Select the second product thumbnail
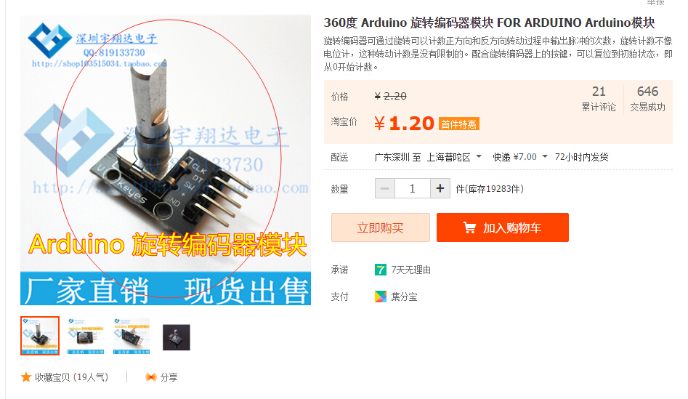 tap(86, 336)
